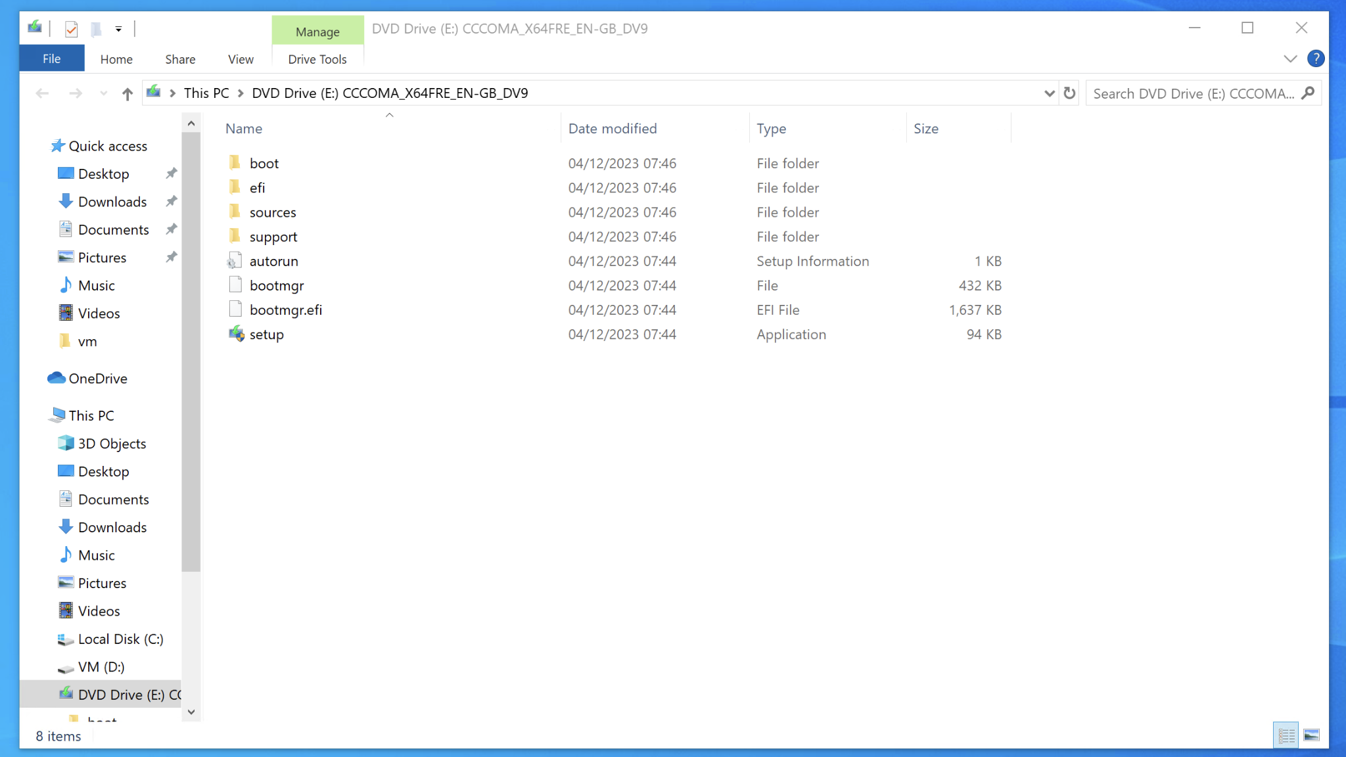Open the sources folder
1346x757 pixels.
(x=272, y=212)
